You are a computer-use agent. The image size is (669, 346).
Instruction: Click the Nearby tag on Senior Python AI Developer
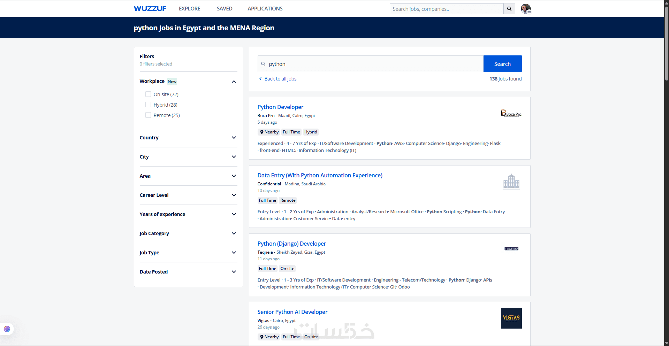pyautogui.click(x=269, y=337)
